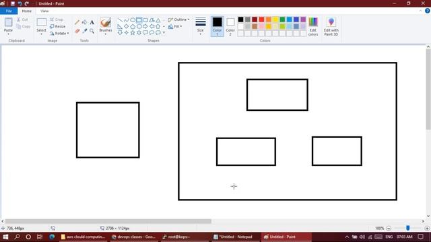Choose the Up arrow shape

pyautogui.click(x=158, y=26)
